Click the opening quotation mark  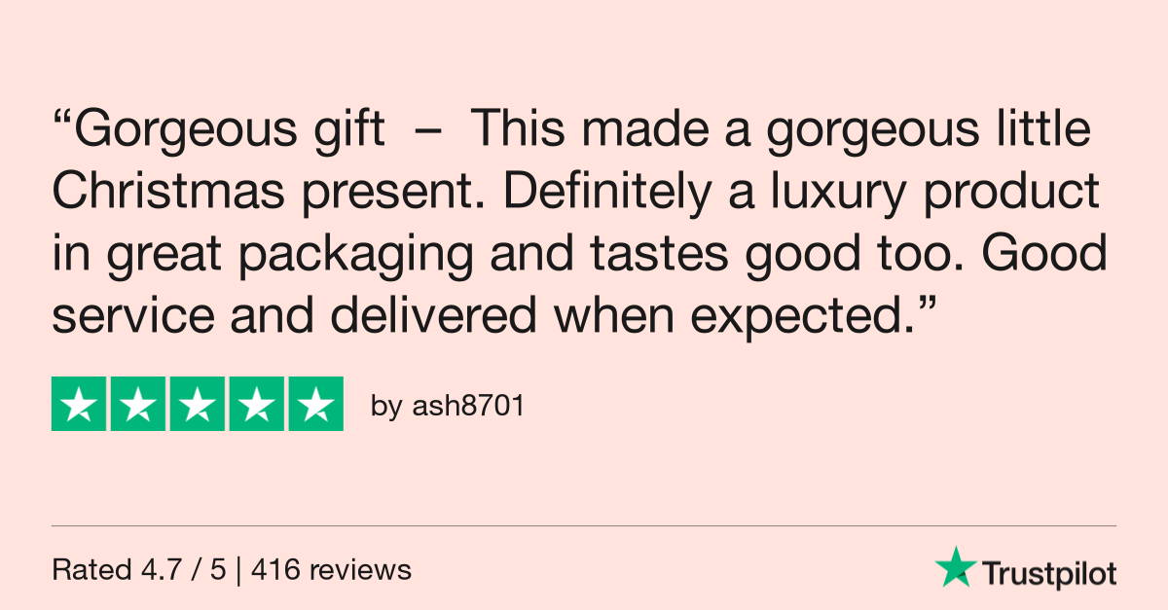61,121
